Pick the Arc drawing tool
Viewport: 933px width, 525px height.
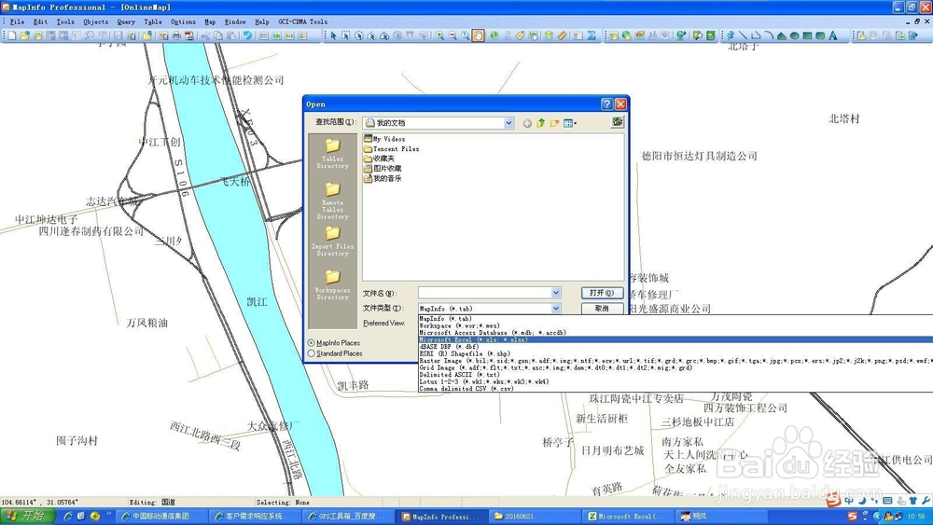(x=769, y=35)
